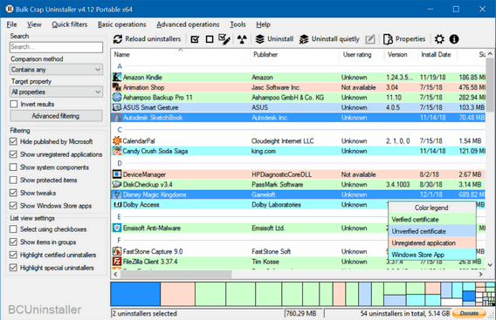Collapse the D group header
Viewport: 496px width, 320px height.
(x=120, y=163)
